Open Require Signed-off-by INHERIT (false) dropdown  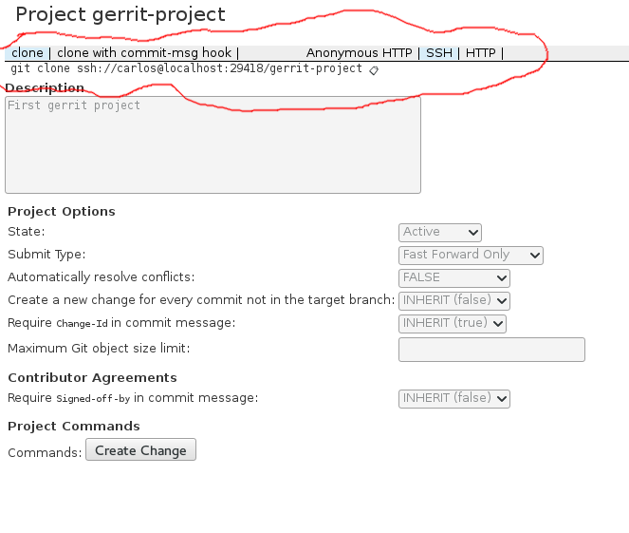(454, 399)
